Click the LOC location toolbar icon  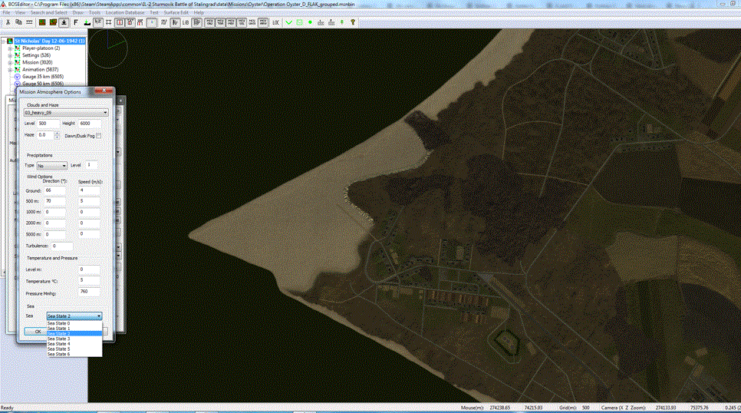[275, 22]
